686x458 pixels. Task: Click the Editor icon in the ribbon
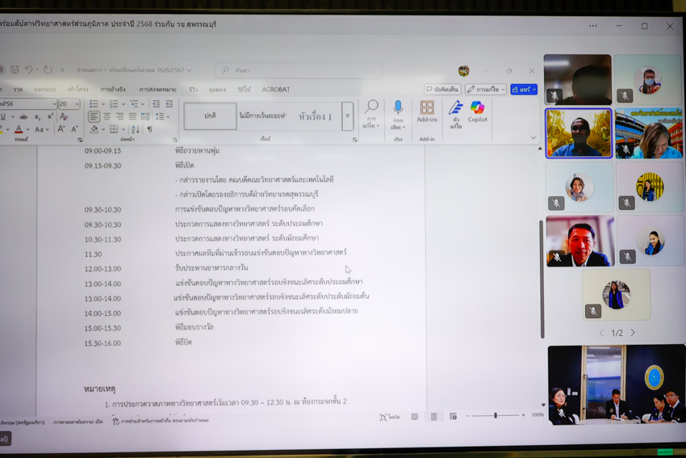pyautogui.click(x=456, y=114)
